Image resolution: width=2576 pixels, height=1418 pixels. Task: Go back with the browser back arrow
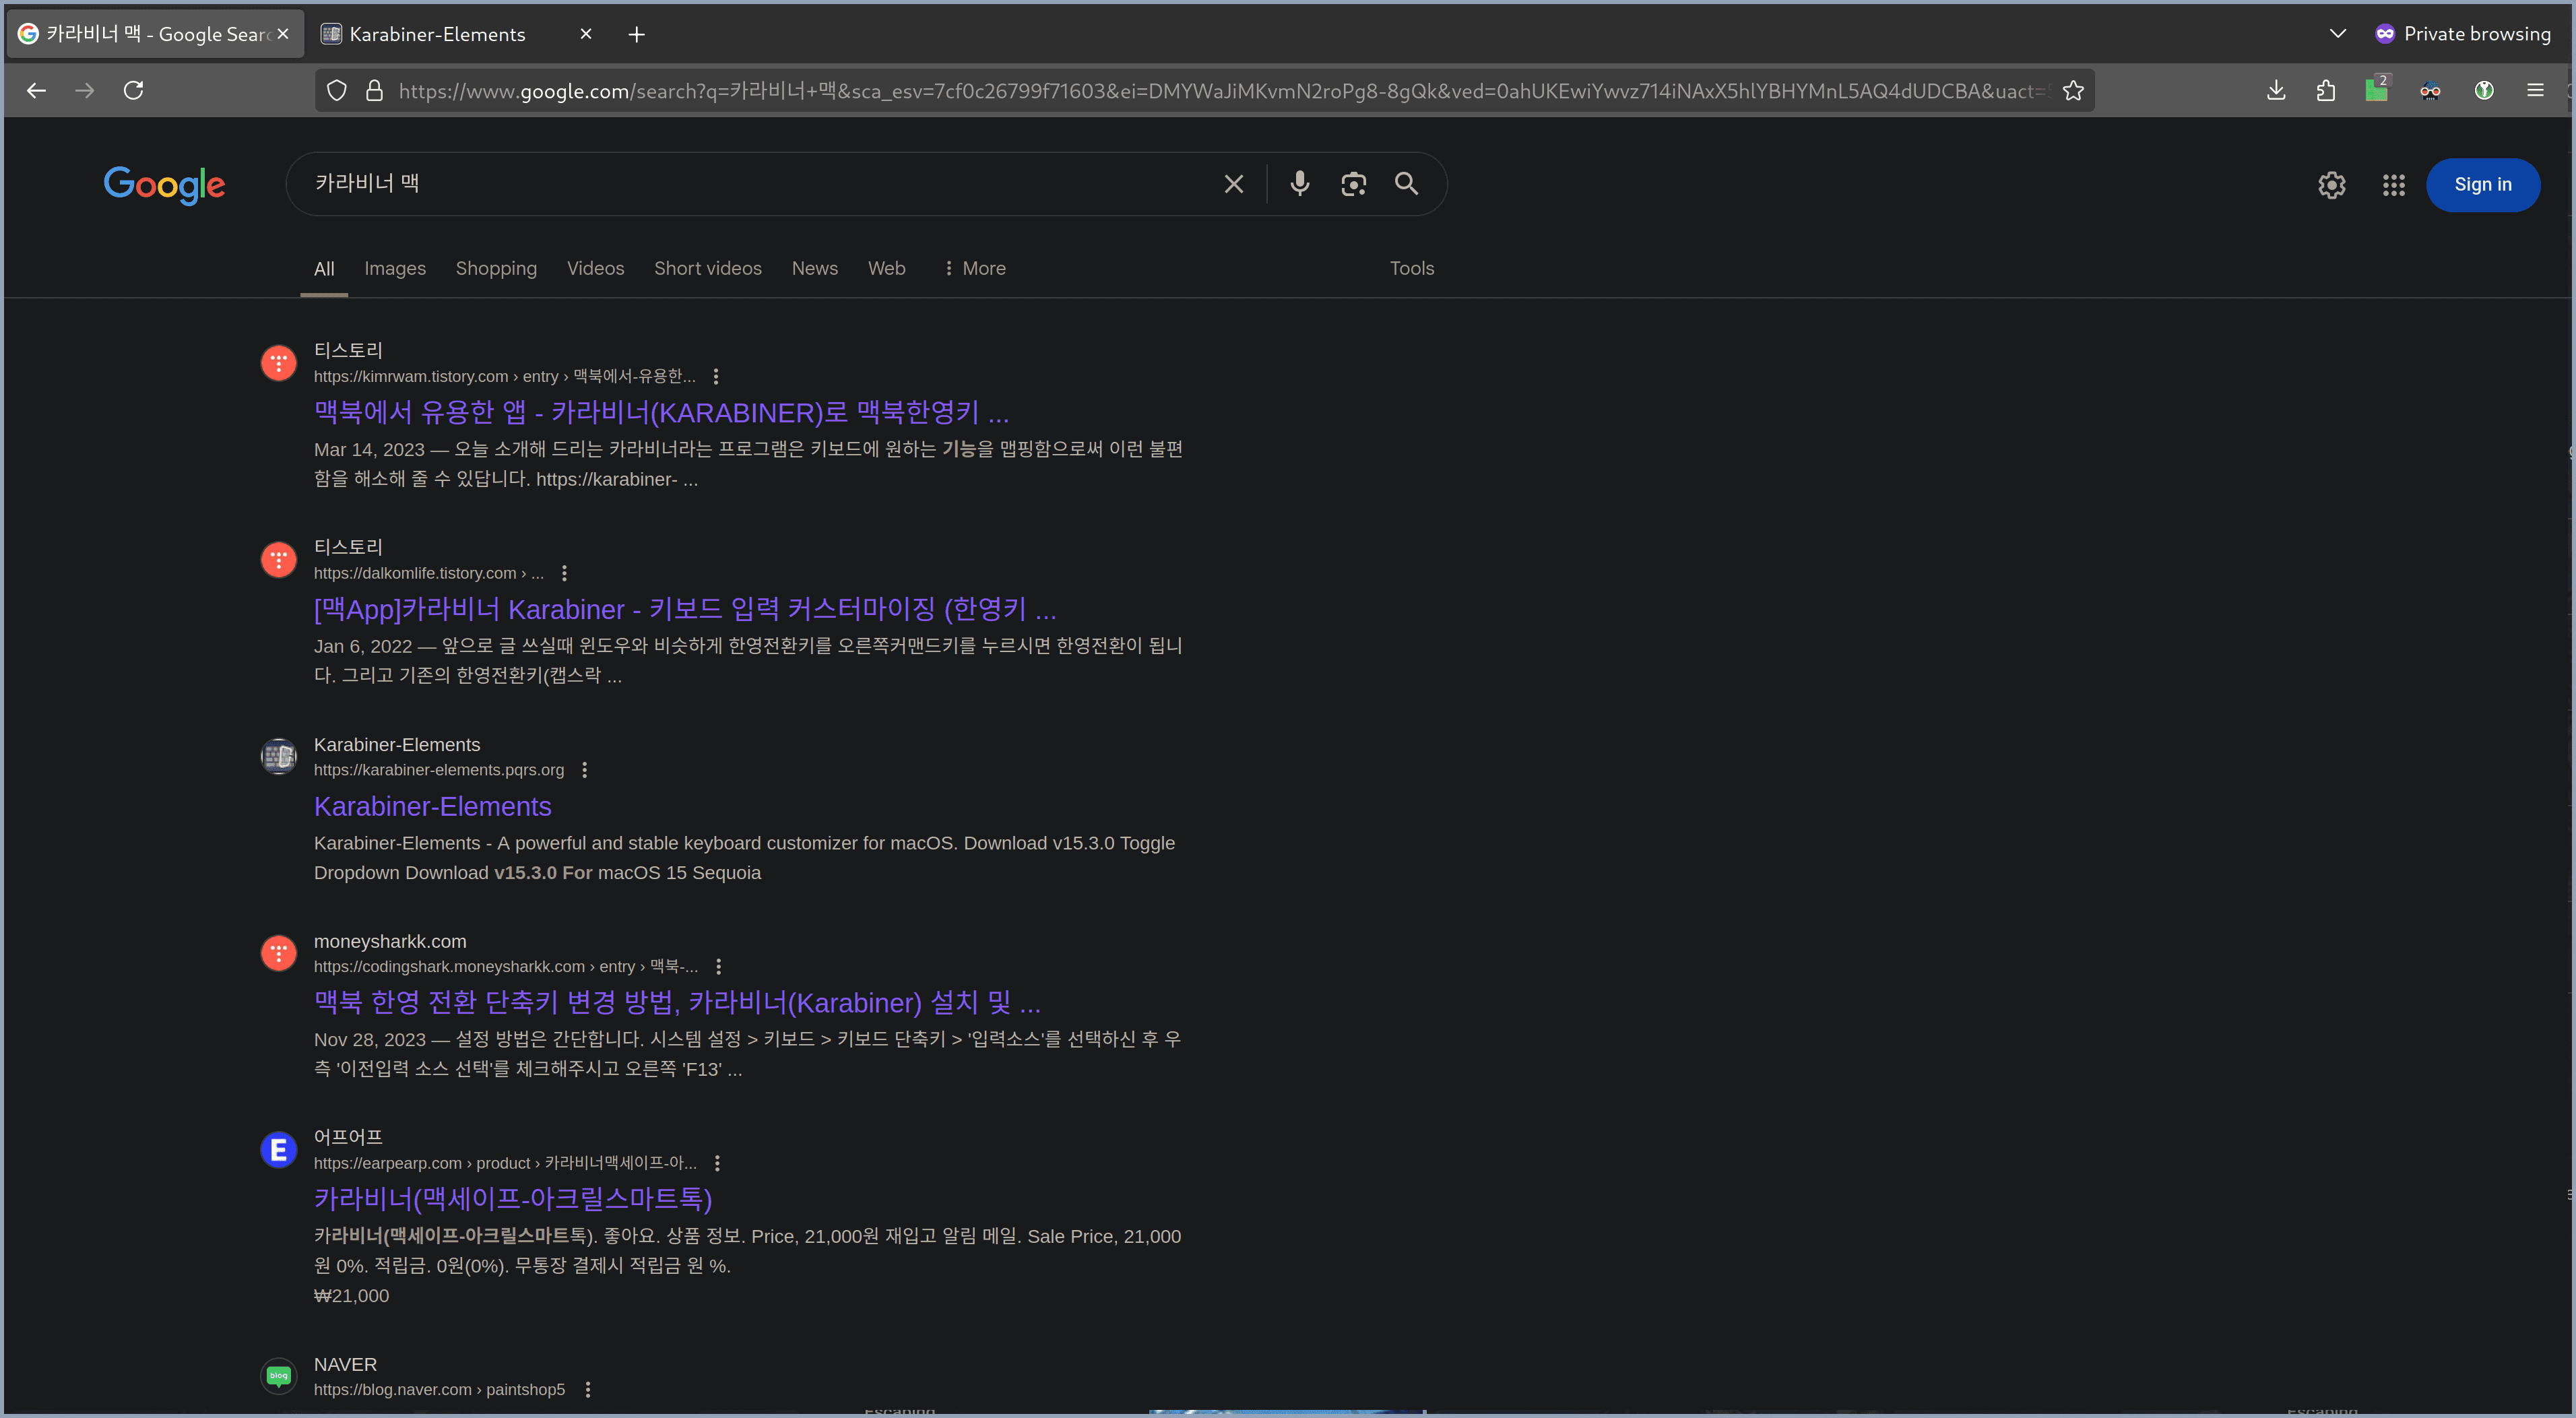[37, 91]
